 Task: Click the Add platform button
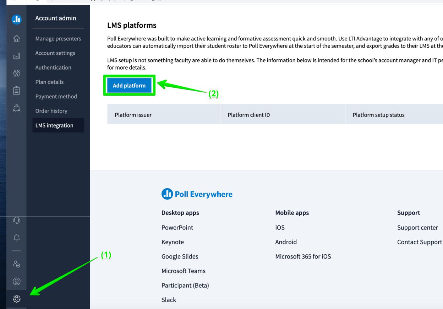pyautogui.click(x=129, y=85)
